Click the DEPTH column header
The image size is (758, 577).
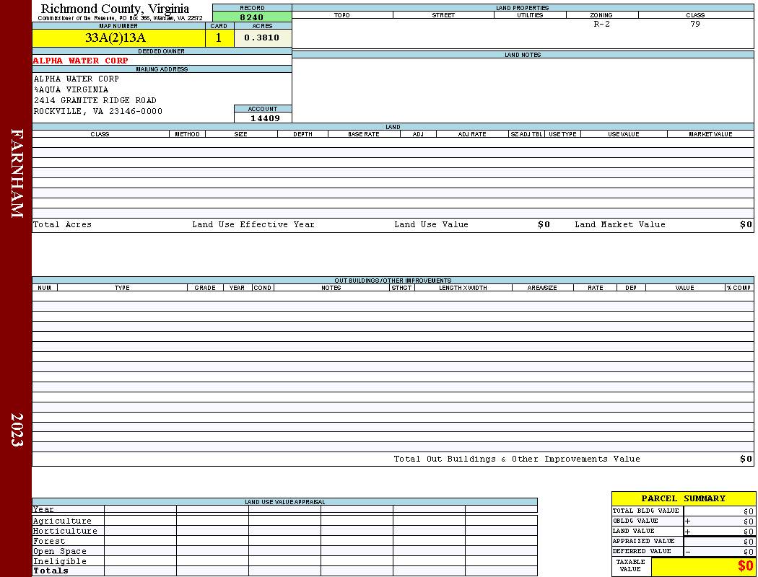[302, 134]
